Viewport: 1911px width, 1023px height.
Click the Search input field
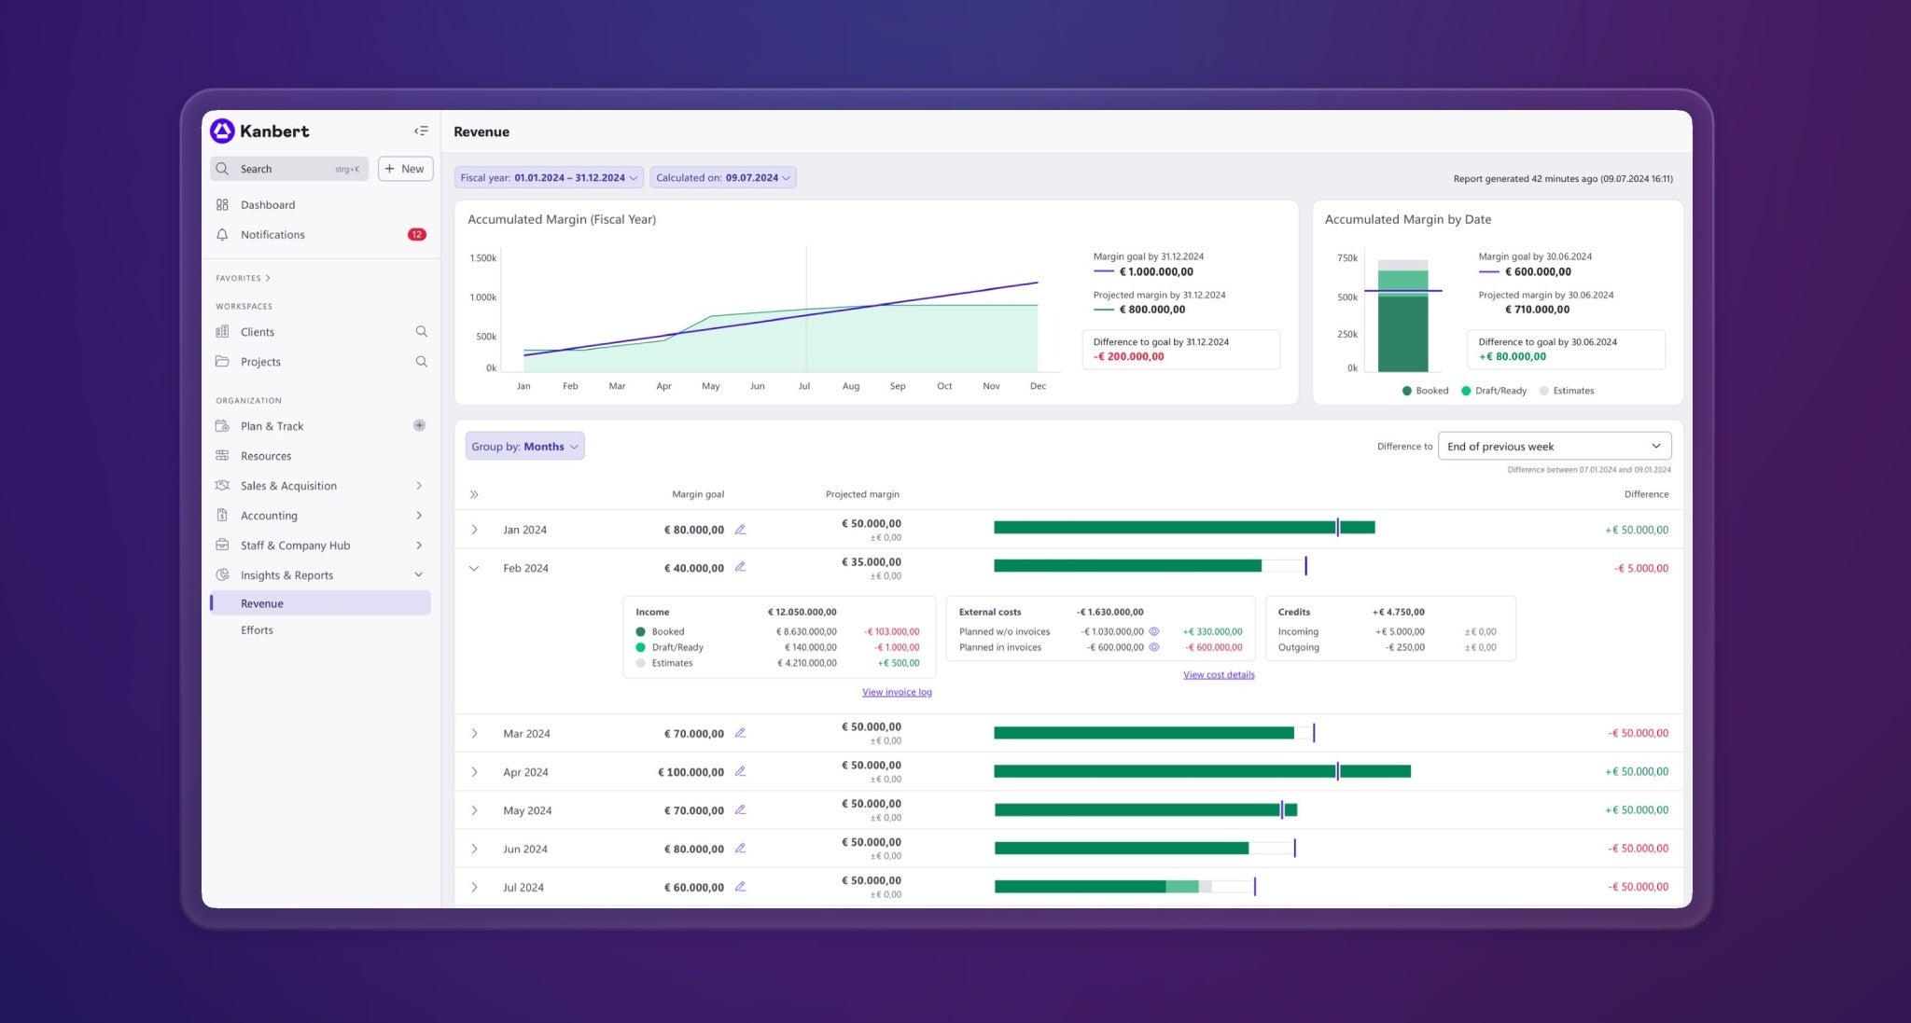pos(287,169)
